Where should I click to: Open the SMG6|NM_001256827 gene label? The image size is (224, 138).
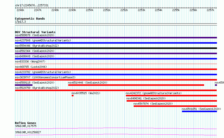28,132
